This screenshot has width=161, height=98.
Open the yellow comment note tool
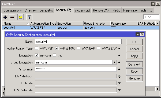[20, 17]
